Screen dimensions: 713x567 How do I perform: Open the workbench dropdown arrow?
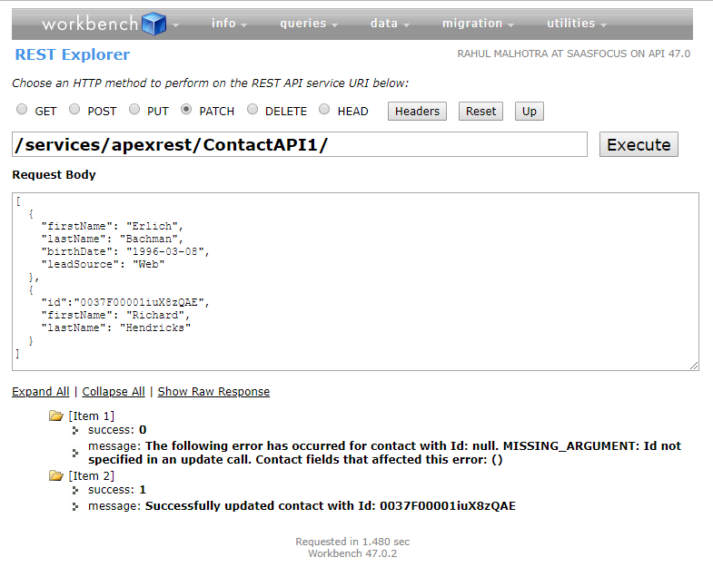[175, 25]
